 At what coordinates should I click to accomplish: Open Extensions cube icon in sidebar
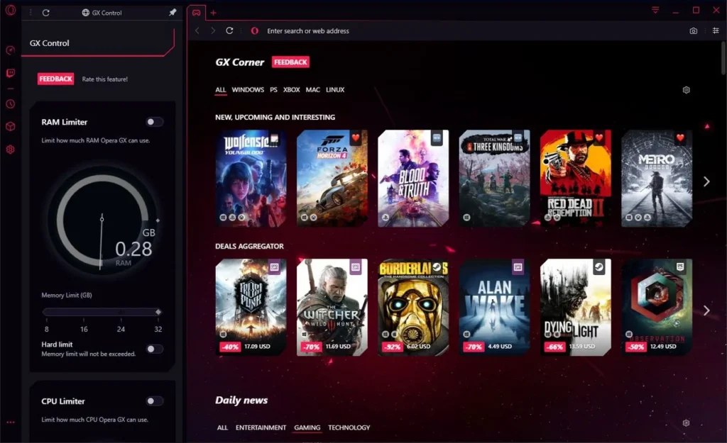click(x=10, y=126)
